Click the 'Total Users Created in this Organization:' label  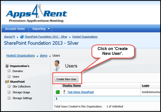(78, 106)
